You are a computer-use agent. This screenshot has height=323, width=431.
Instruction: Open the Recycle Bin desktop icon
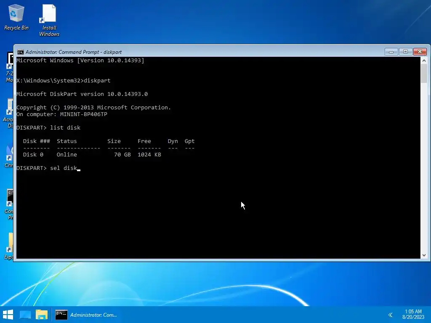16,17
